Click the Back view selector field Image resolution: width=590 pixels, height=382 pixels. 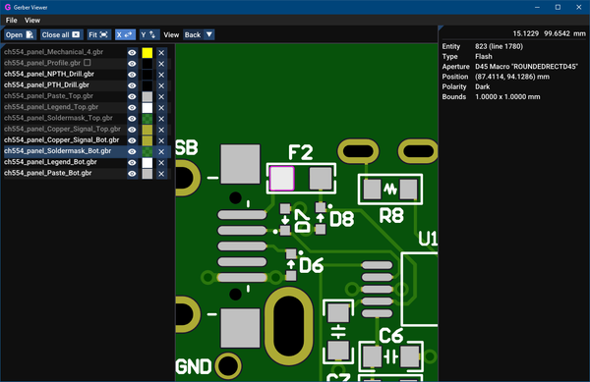coord(194,35)
